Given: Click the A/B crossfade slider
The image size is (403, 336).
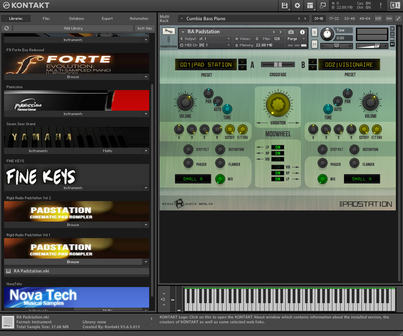Looking at the screenshot, I should 278,65.
